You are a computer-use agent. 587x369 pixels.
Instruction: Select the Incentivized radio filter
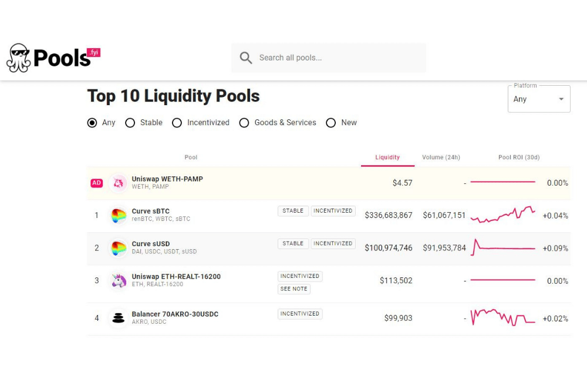[x=177, y=122]
